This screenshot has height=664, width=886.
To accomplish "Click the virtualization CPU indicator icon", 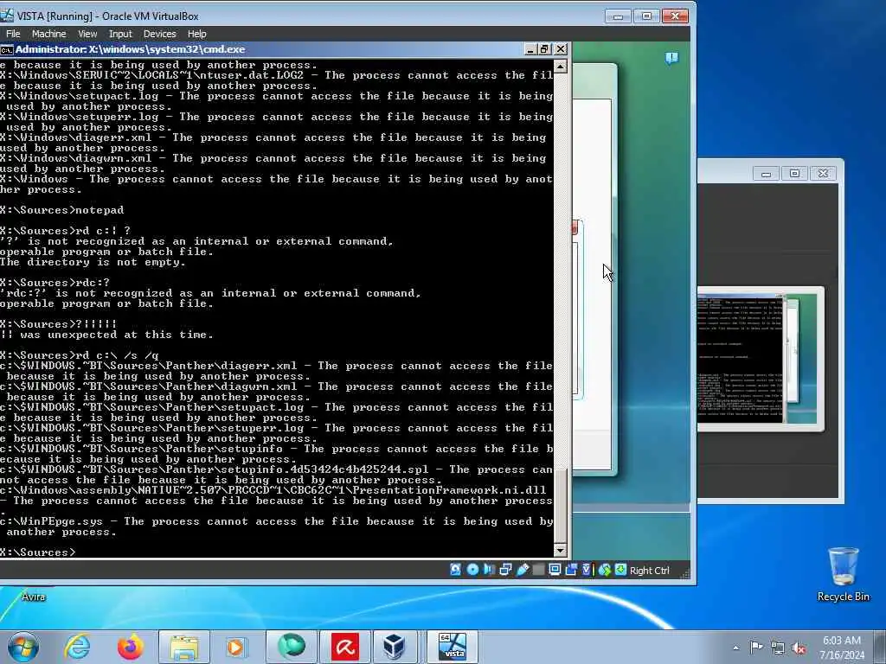I will (x=587, y=570).
